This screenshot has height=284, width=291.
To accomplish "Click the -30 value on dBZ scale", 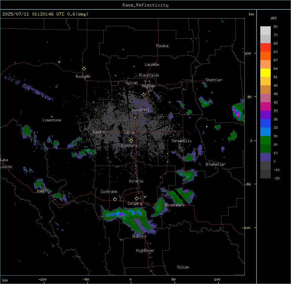I will click(x=276, y=178).
